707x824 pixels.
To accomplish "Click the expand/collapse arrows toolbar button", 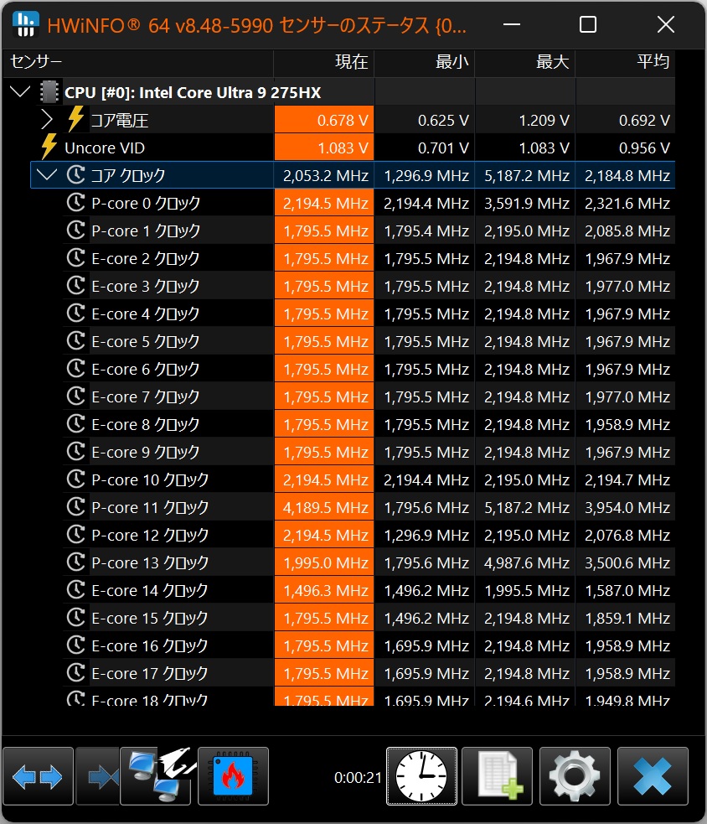I will click(x=38, y=776).
